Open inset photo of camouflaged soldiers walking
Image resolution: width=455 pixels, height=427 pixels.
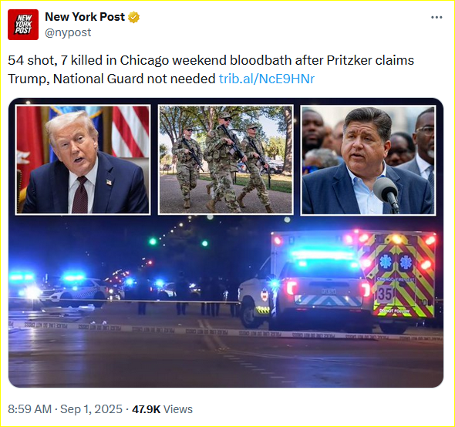225,160
